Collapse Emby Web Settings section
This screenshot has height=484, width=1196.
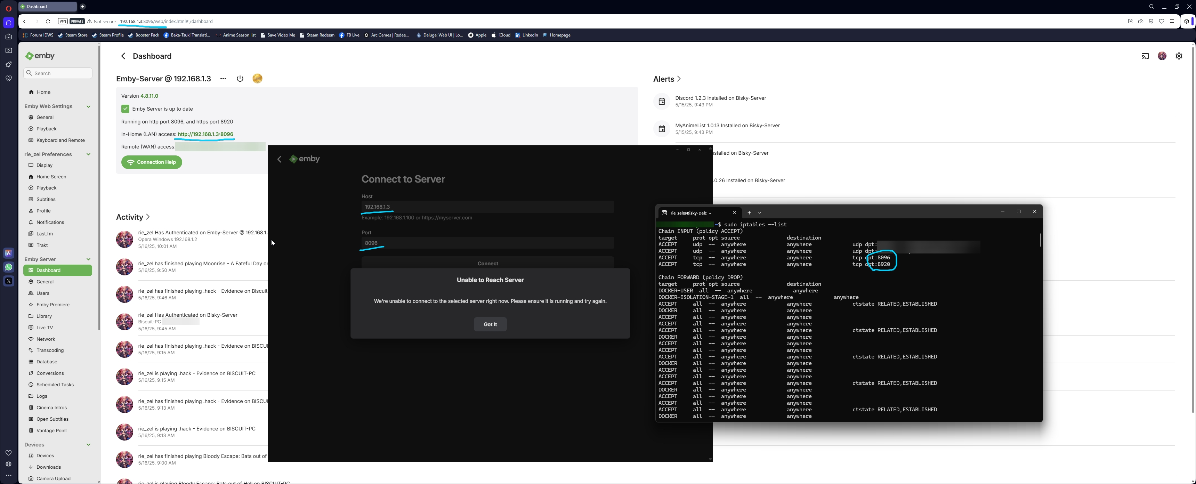click(x=88, y=106)
